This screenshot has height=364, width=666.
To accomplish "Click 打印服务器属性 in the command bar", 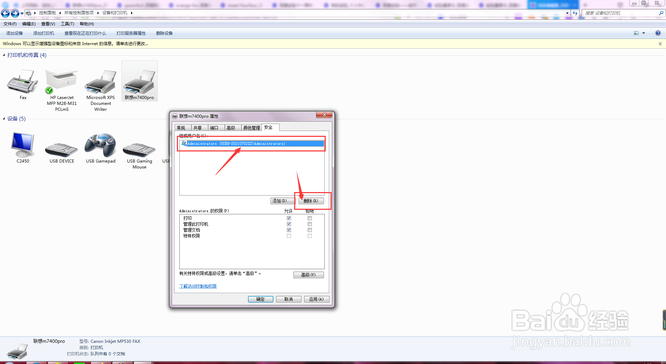I will coord(131,33).
